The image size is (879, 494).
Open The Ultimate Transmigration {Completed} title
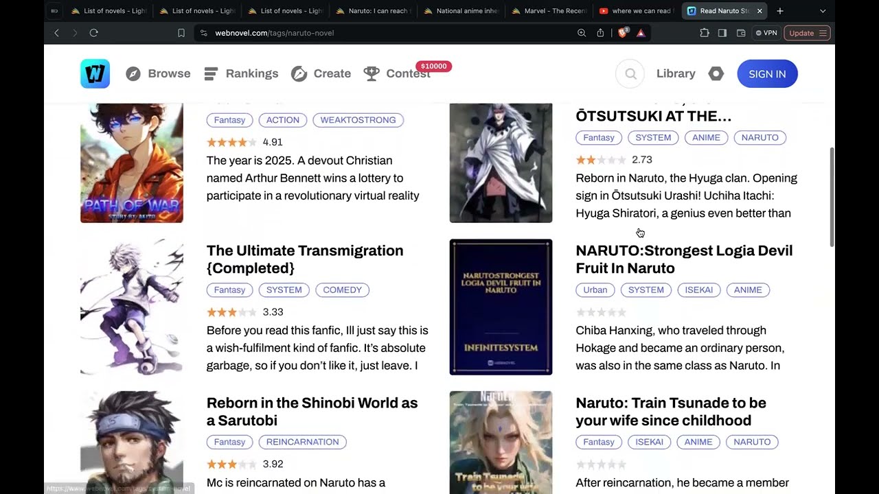(305, 259)
